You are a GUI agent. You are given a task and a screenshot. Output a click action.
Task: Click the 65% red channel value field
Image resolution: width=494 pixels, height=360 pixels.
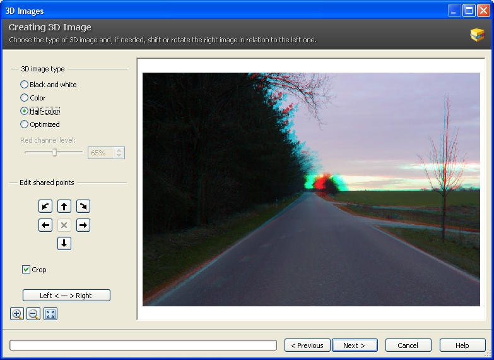point(101,153)
